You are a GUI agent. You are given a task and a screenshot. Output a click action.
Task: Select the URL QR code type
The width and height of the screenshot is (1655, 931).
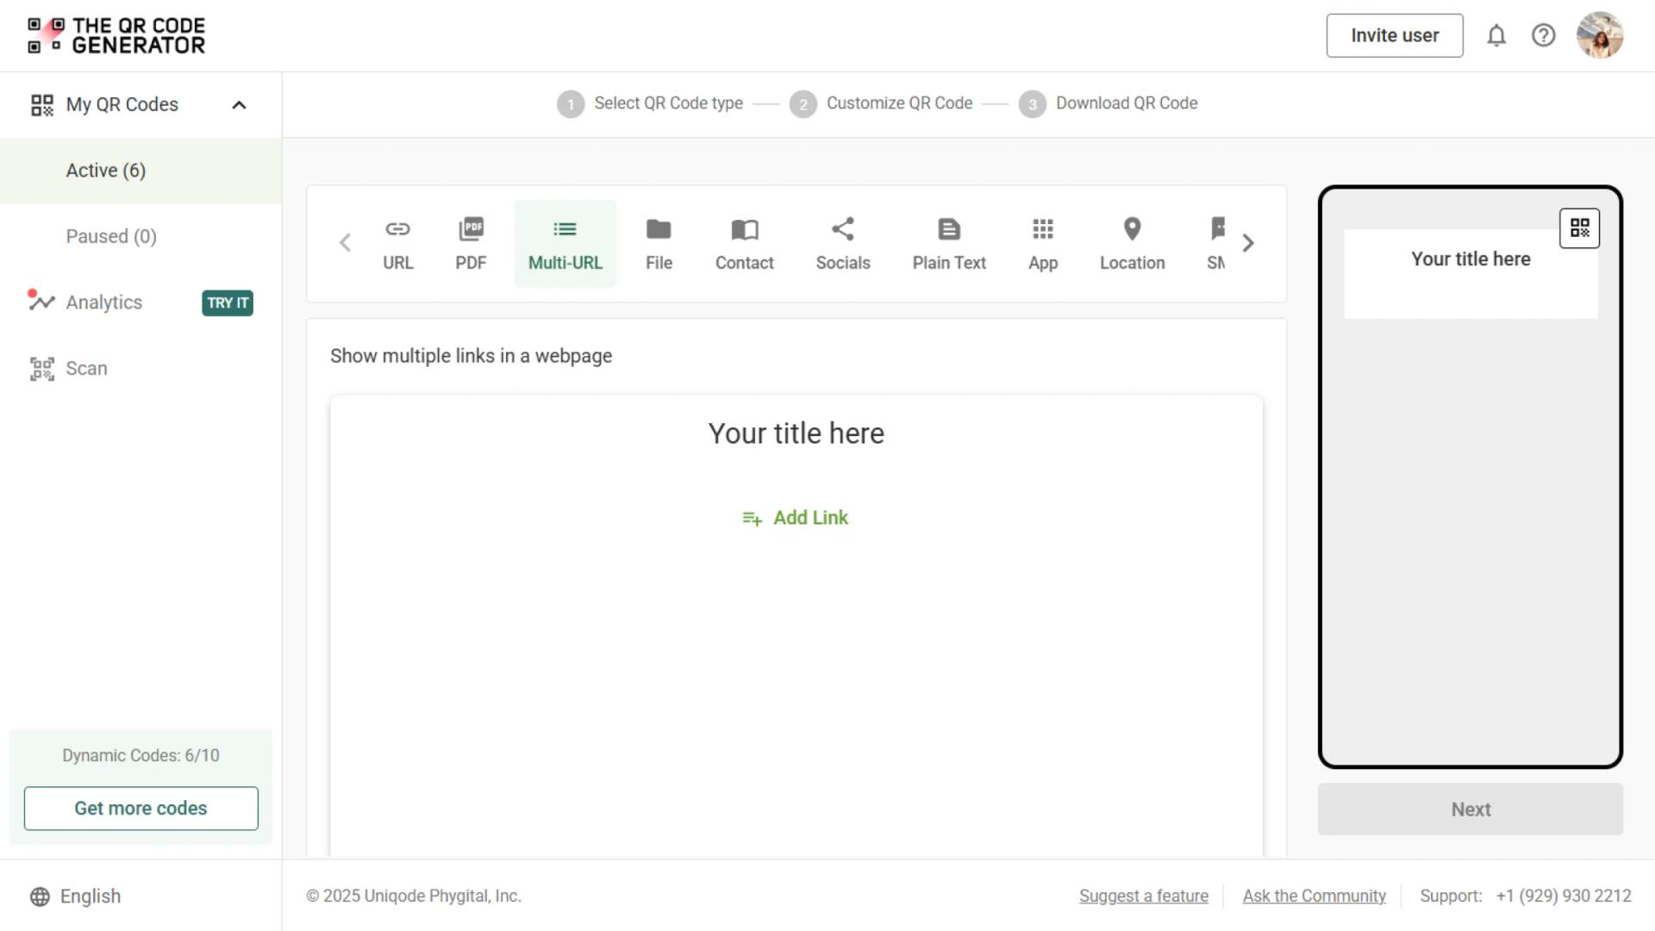tap(397, 244)
